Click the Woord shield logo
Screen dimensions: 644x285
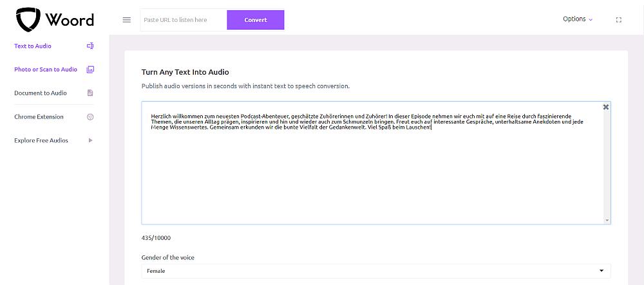click(28, 20)
